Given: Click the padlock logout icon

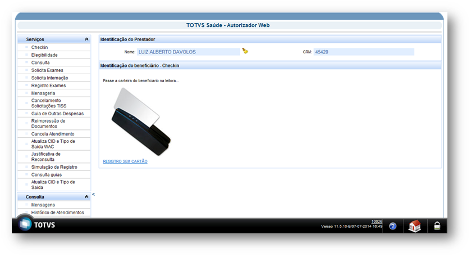Looking at the screenshot, I should (437, 226).
